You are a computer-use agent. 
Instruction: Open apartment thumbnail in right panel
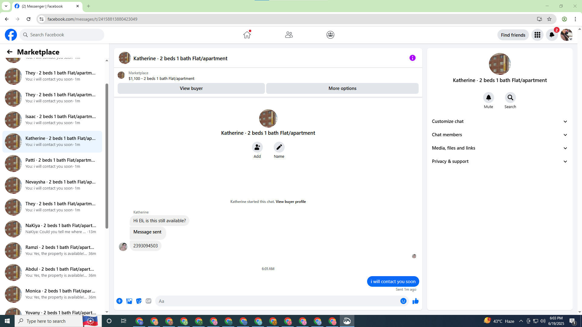pos(500,64)
